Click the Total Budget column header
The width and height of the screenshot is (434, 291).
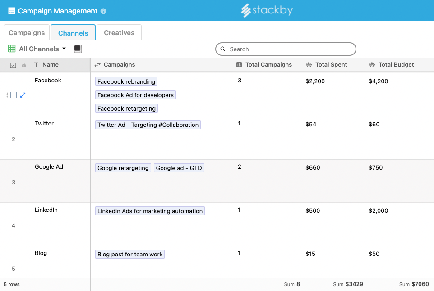398,65
